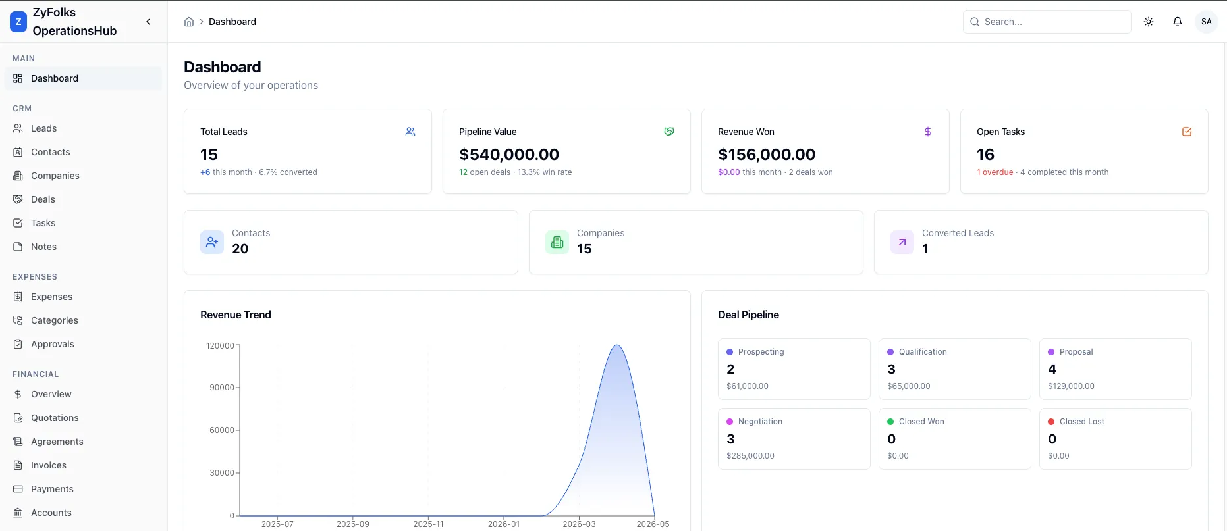
Task: Click the Revenue Trend heading
Action: point(236,315)
